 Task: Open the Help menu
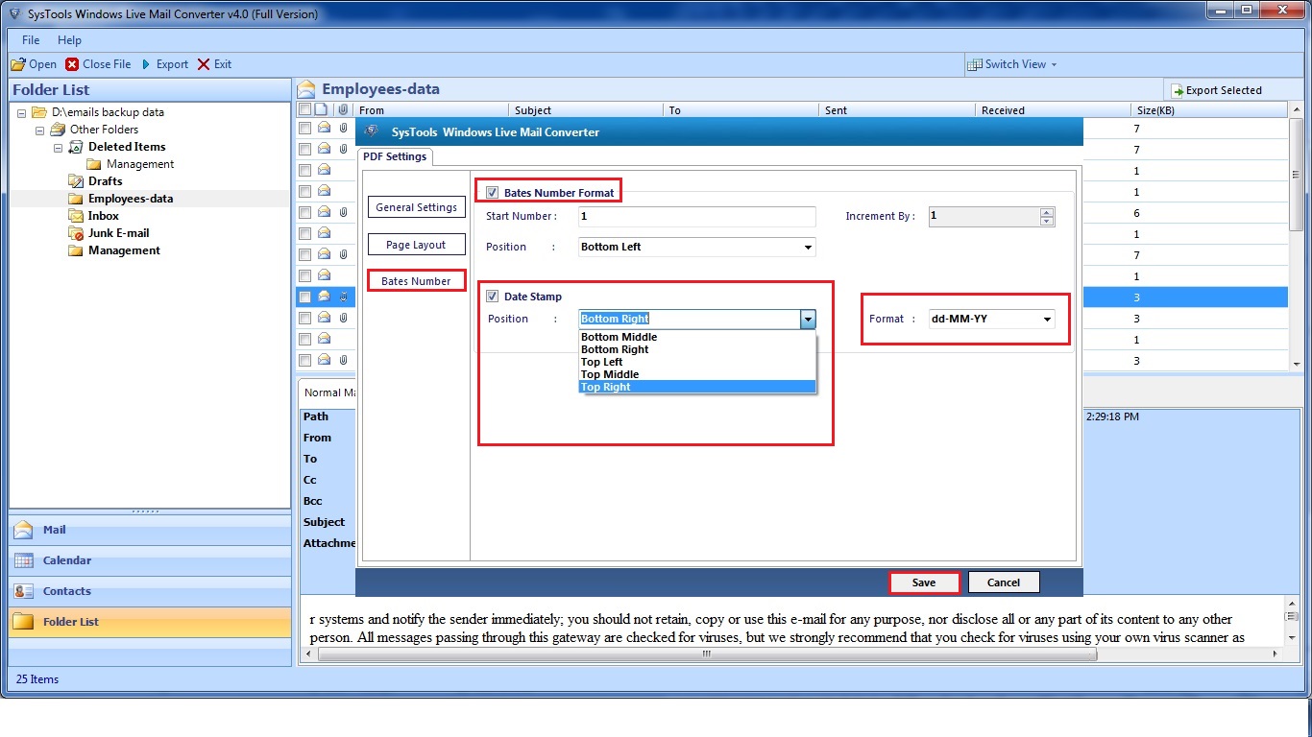tap(69, 40)
